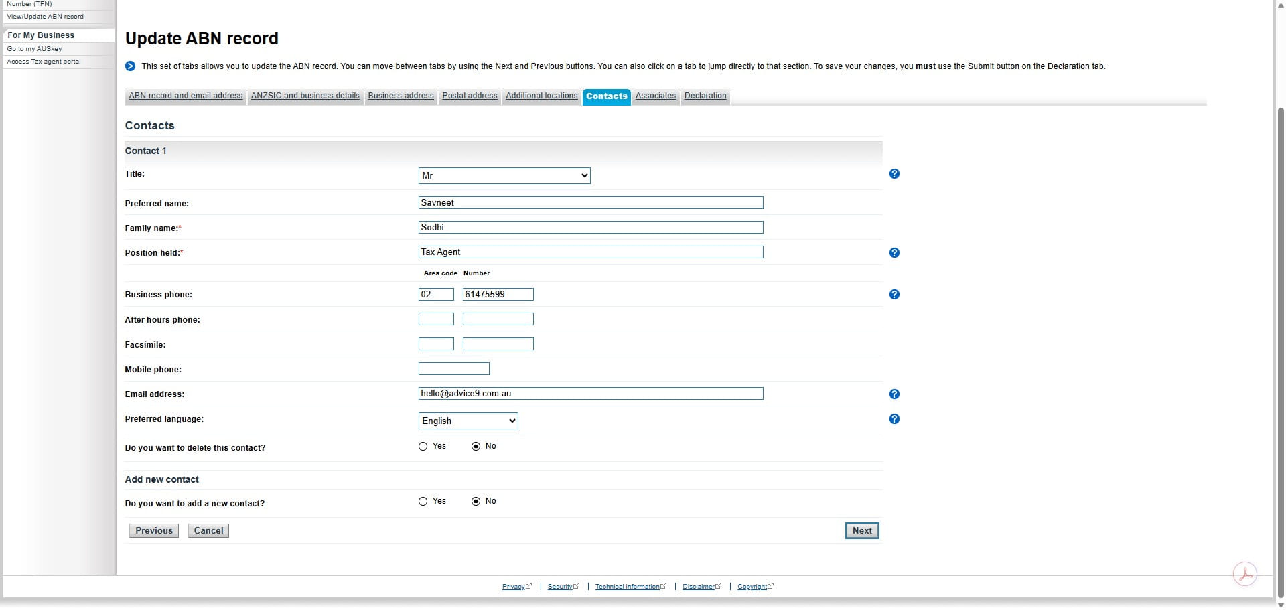The width and height of the screenshot is (1286, 610).
Task: Click the Cancel button
Action: (x=208, y=531)
